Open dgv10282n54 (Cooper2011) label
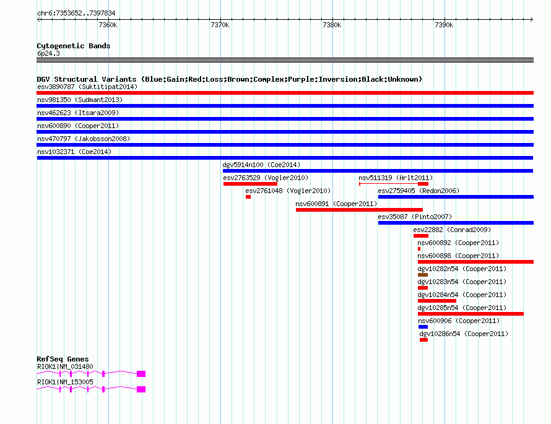 click(x=462, y=269)
